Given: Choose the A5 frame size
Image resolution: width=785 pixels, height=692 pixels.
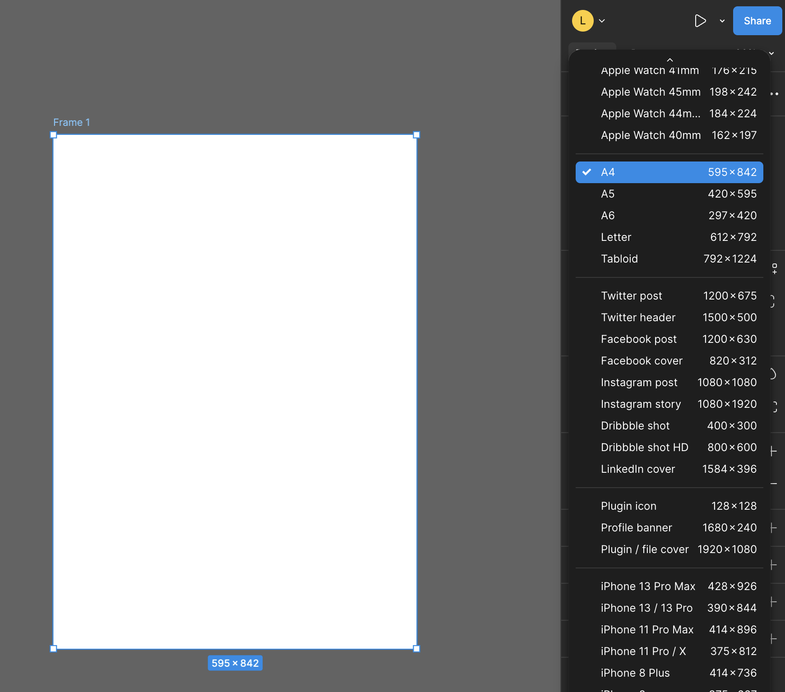Looking at the screenshot, I should 670,194.
